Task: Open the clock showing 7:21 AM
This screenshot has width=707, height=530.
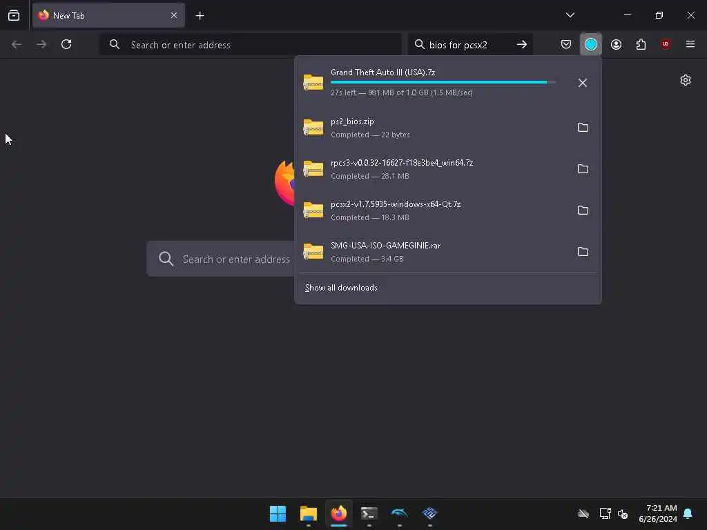Action: 657,513
